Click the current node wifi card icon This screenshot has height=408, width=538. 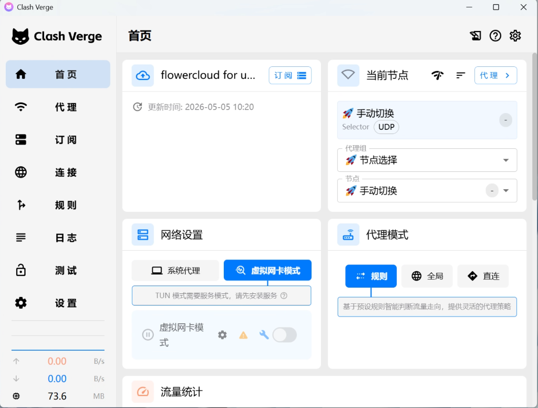(x=348, y=75)
